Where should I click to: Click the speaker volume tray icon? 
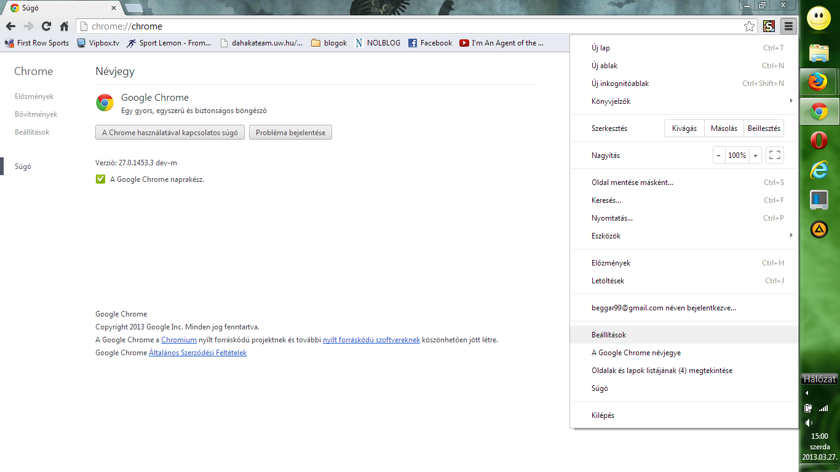coord(809,423)
